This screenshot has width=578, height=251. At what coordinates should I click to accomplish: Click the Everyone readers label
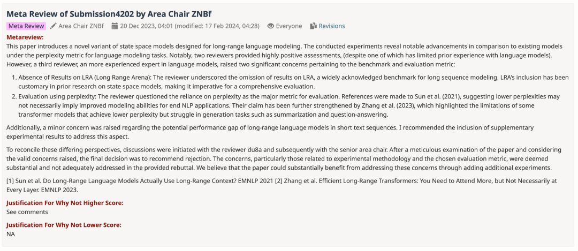[290, 26]
